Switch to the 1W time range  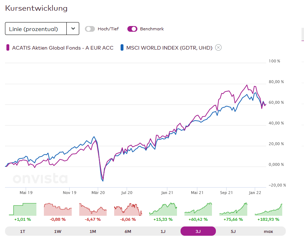point(57,231)
